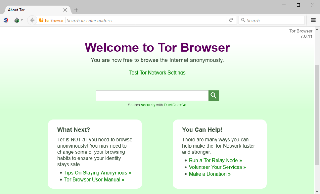Click the magnifier icon in the search bar
320x194 pixels.
click(x=243, y=20)
